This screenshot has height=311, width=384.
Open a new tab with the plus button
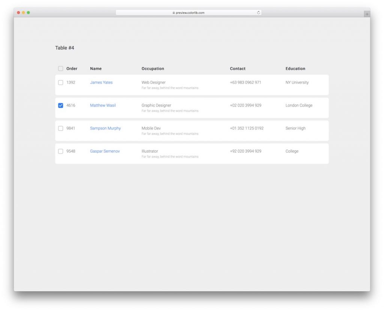tap(366, 14)
